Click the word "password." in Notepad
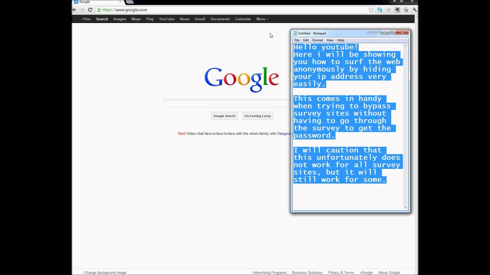Screen dimensions: 490x275 click(314, 136)
